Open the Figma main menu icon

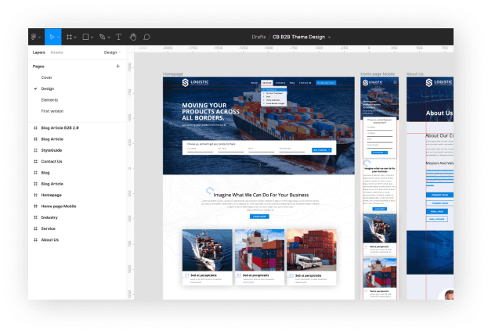(34, 37)
